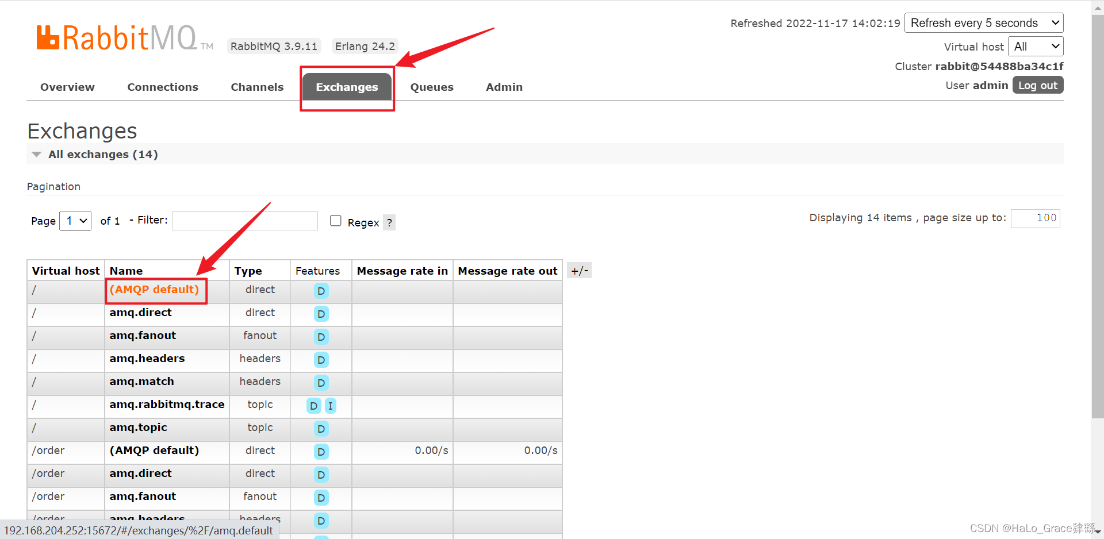Switch to the Queues tab
Screen dimensions: 1104x539
coord(432,87)
